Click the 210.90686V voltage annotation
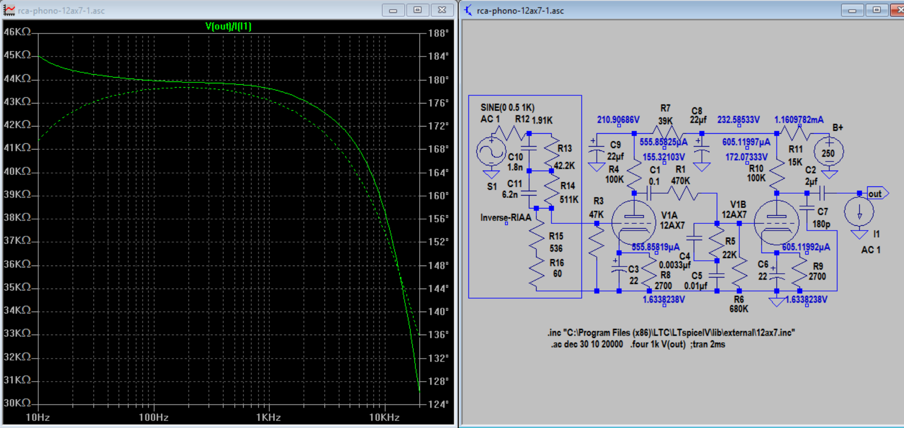 coord(619,119)
